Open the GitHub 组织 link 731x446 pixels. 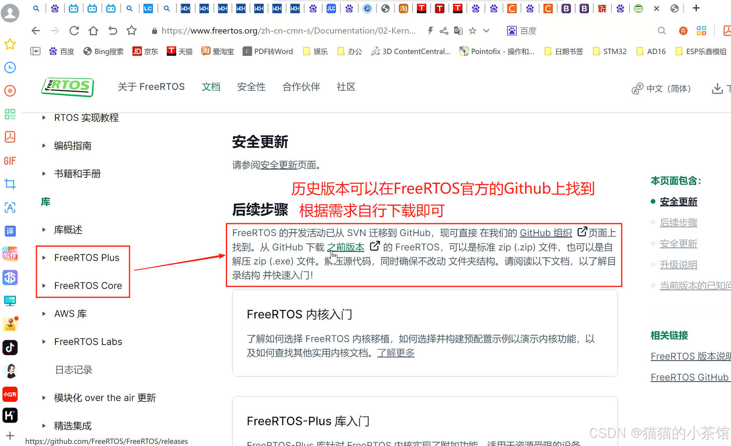pos(546,233)
